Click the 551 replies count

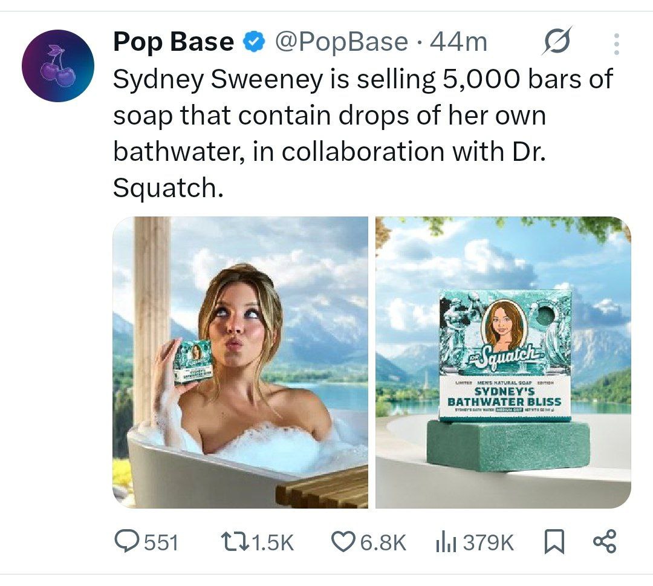(161, 542)
